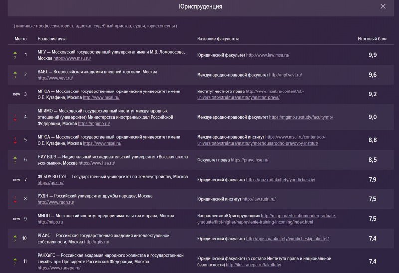The image size is (399, 273).
Task: Open the https://www.msu.ru/ university link
Action: pyautogui.click(x=72, y=58)
